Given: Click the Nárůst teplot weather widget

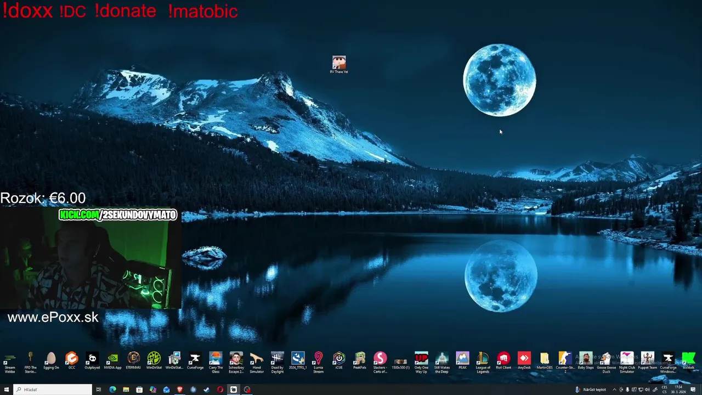Looking at the screenshot, I should point(591,390).
